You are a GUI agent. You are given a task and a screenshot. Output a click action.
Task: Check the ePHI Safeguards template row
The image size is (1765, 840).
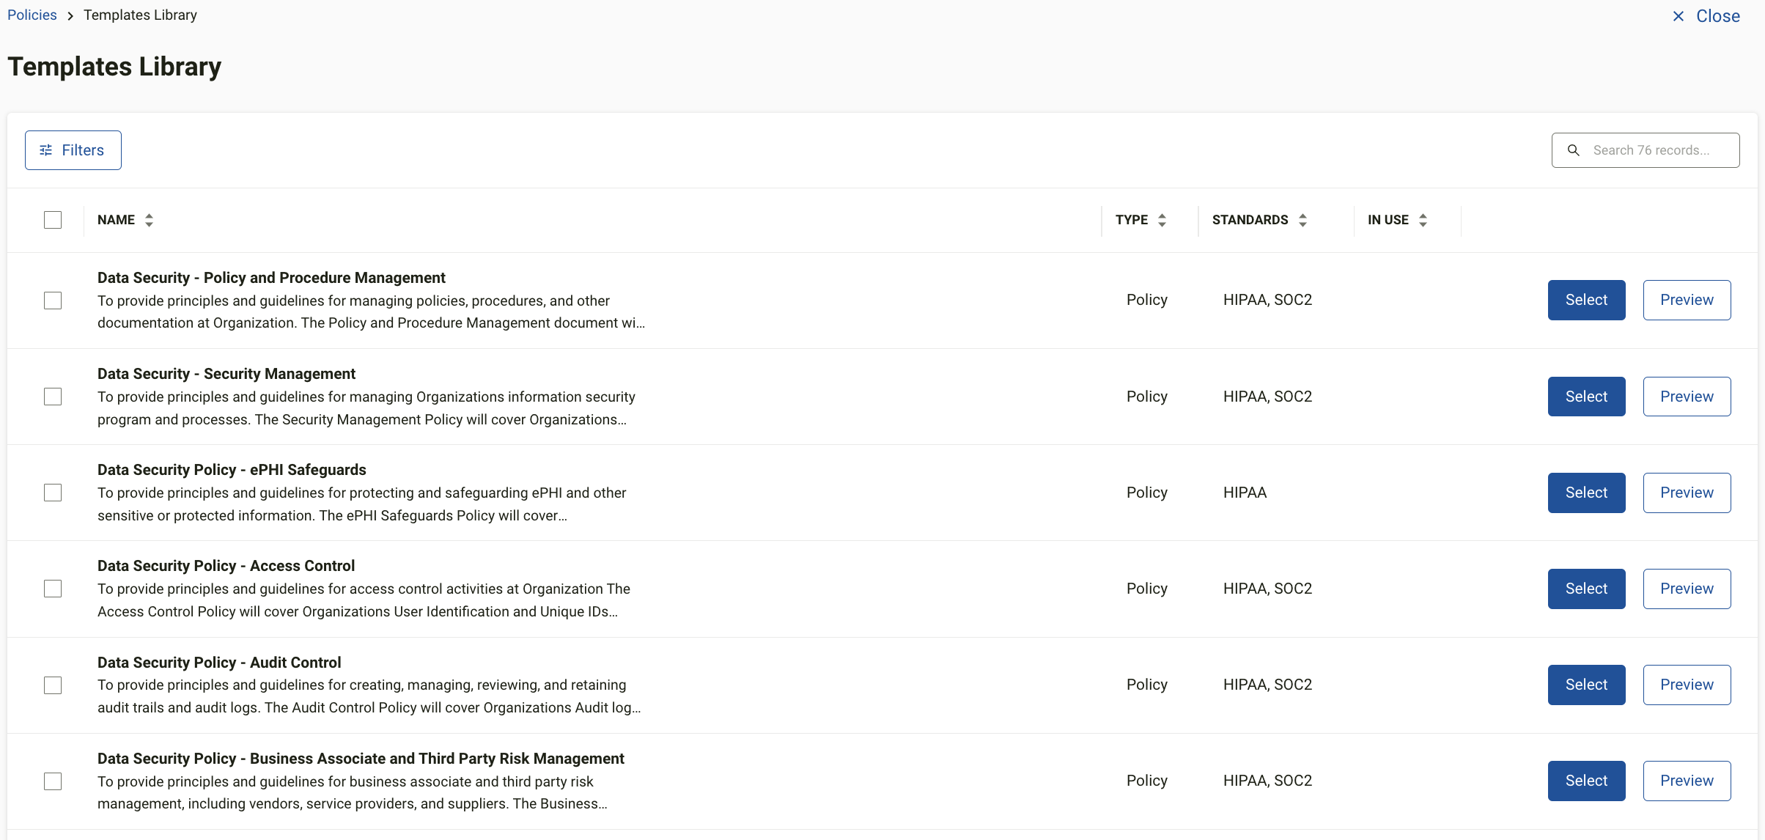(x=53, y=493)
